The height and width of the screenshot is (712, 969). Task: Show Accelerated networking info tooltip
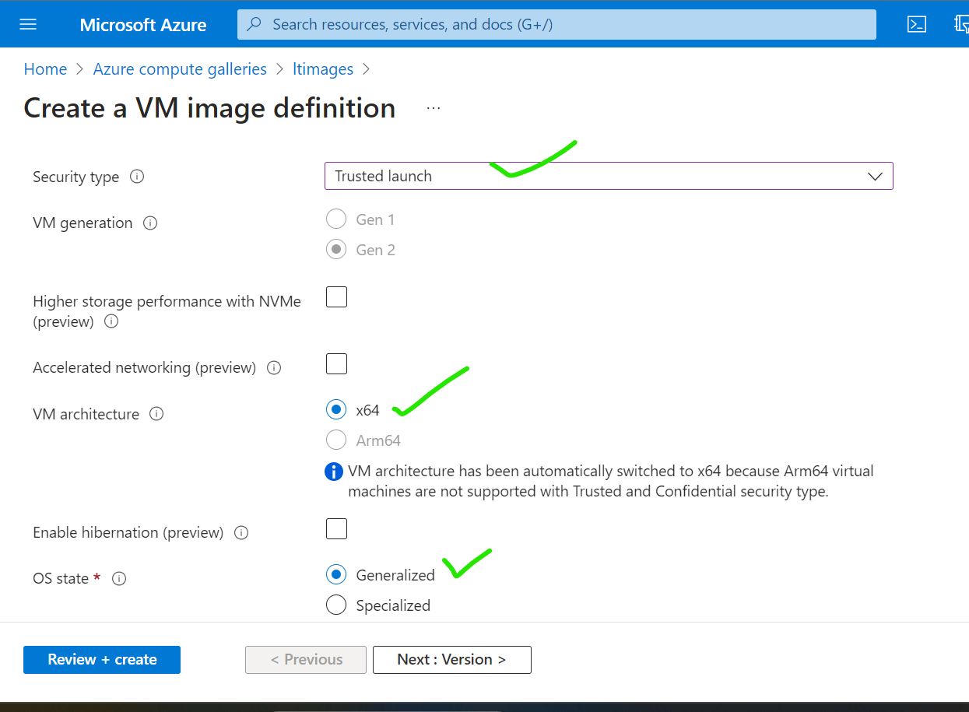point(274,367)
